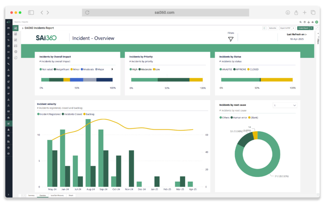This screenshot has width=325, height=209.
Task: Click the fullscreen expand icon
Action: coord(317,28)
